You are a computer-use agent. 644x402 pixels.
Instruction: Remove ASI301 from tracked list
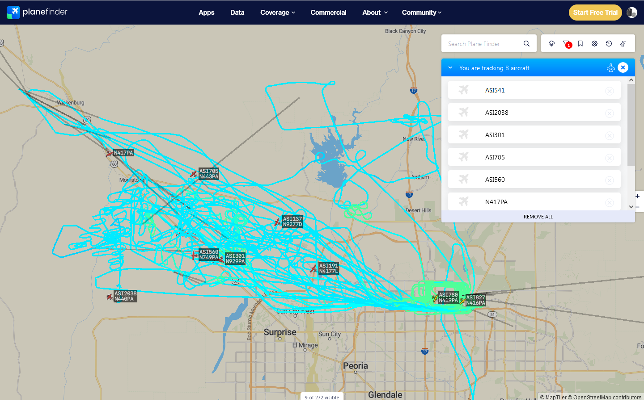[x=609, y=135]
